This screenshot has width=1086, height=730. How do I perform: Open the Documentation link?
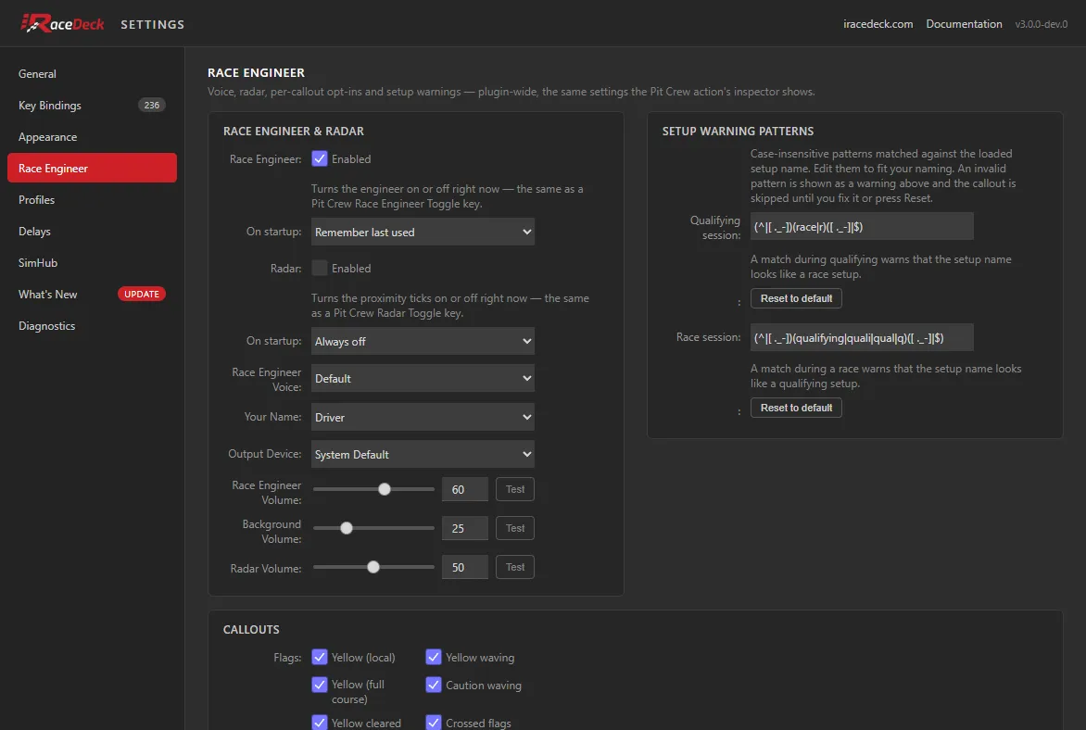(964, 24)
